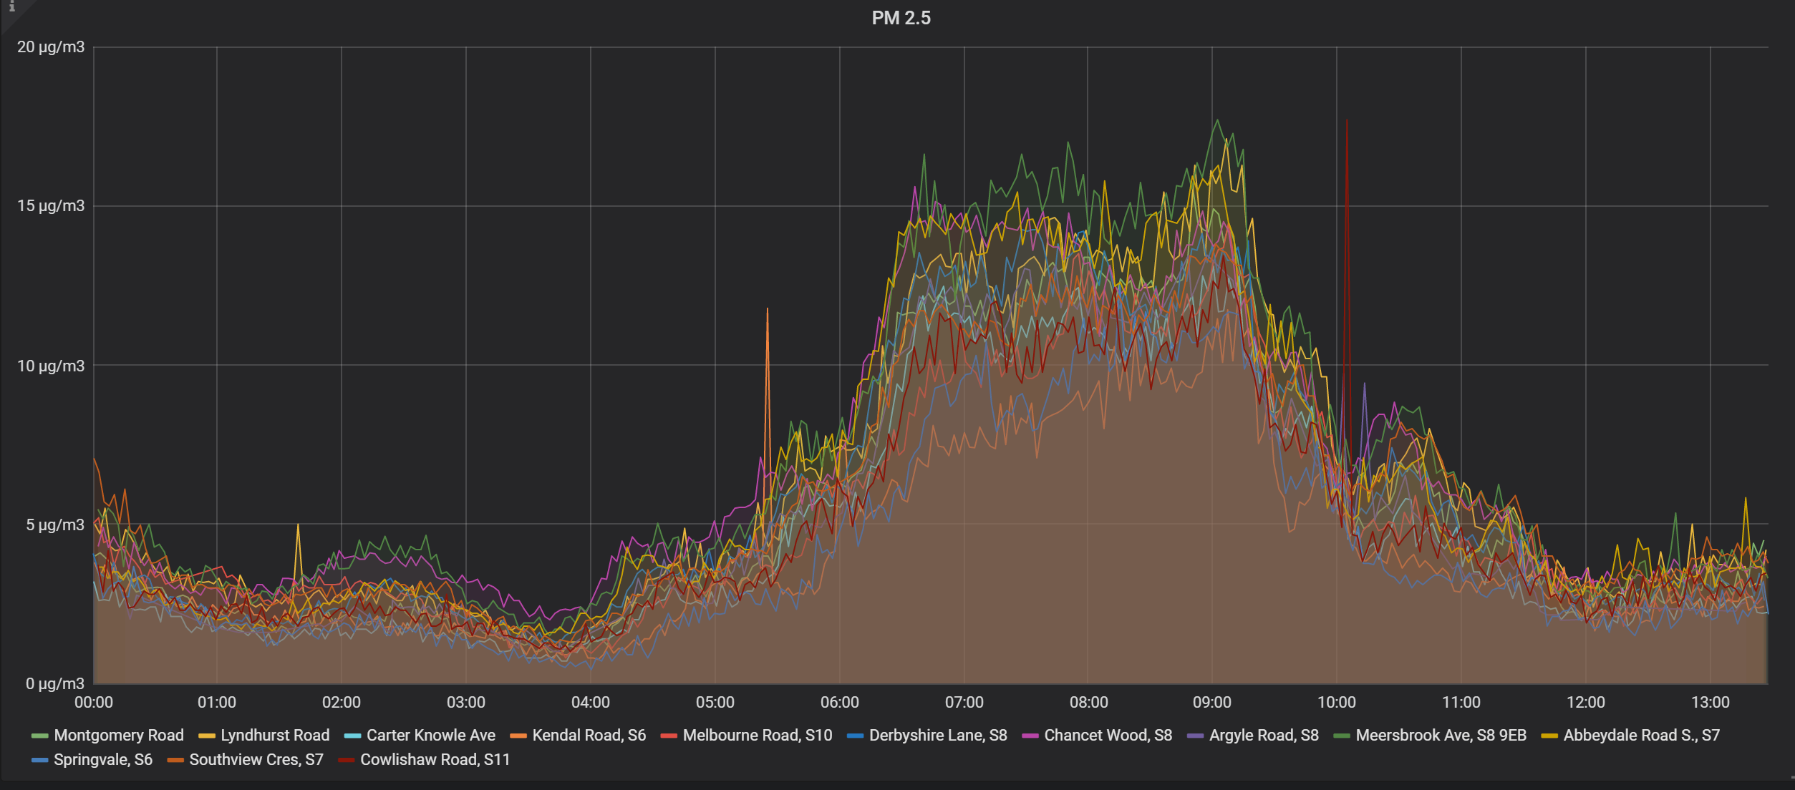Click the Cowlishaw Road, S11 legend label
Viewport: 1795px width, 790px height.
coord(435,759)
